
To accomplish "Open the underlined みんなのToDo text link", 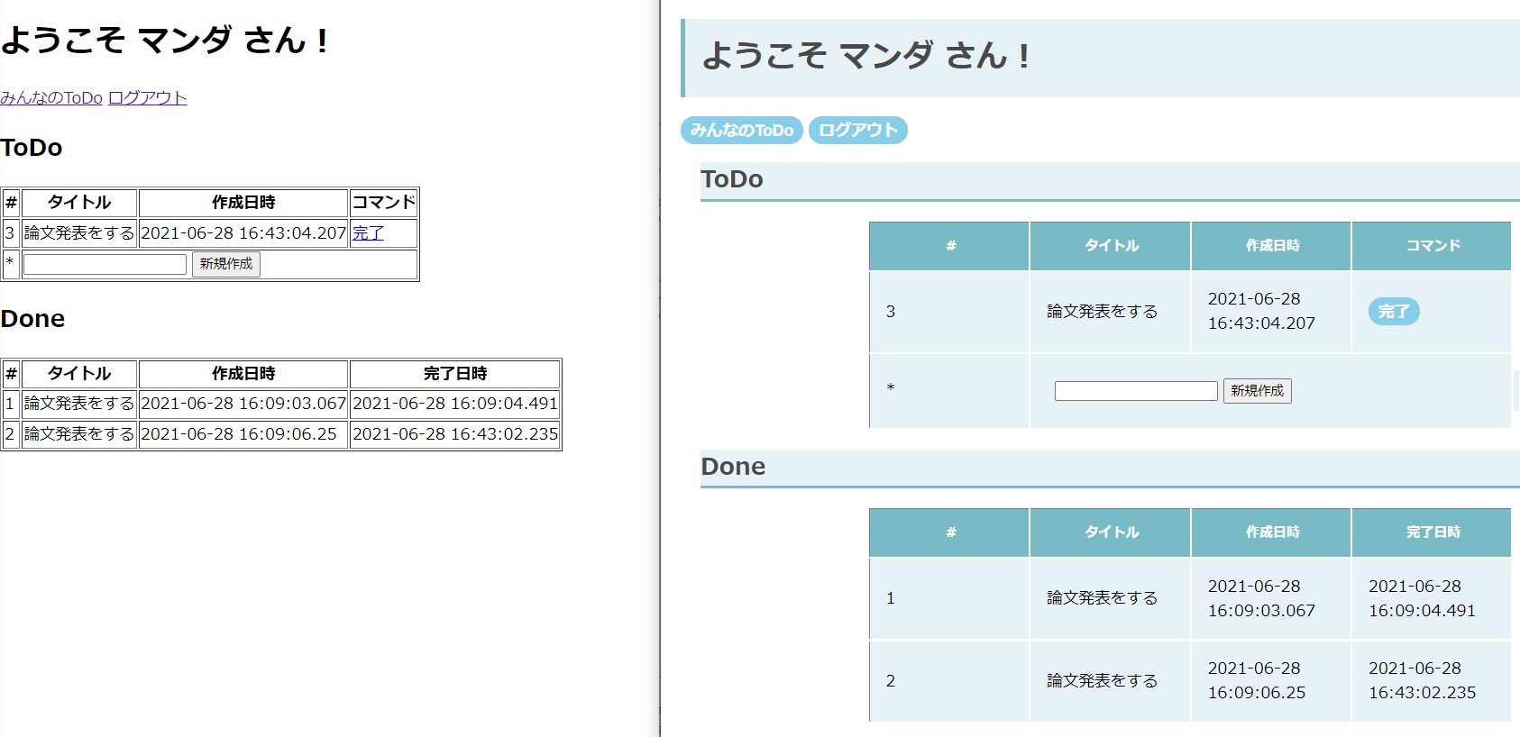I will pos(51,98).
